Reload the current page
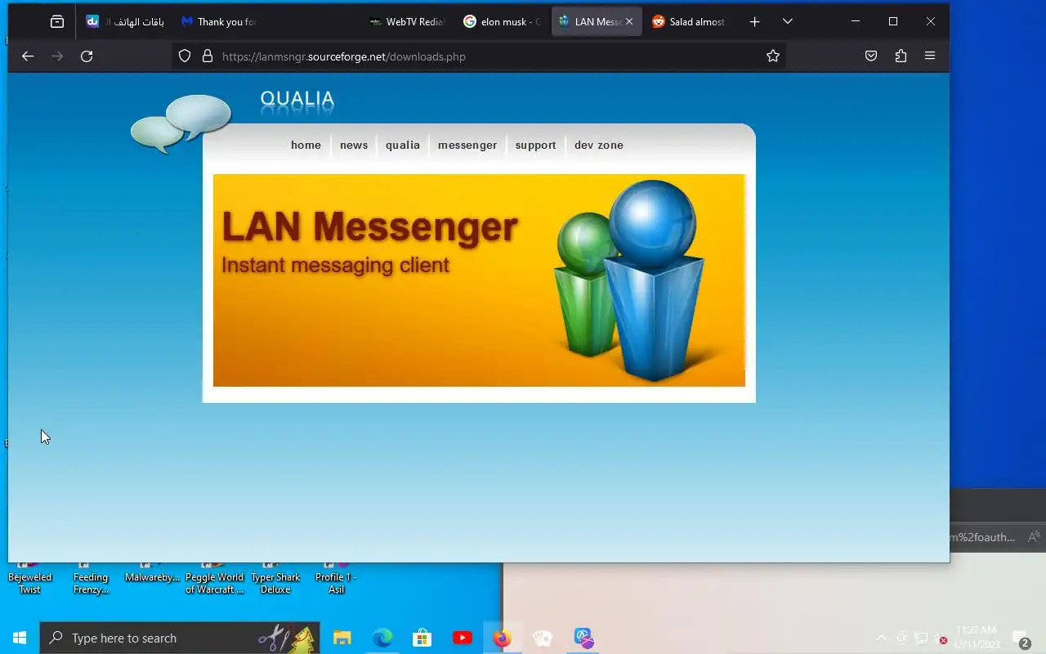Viewport: 1046px width, 654px height. 87,56
